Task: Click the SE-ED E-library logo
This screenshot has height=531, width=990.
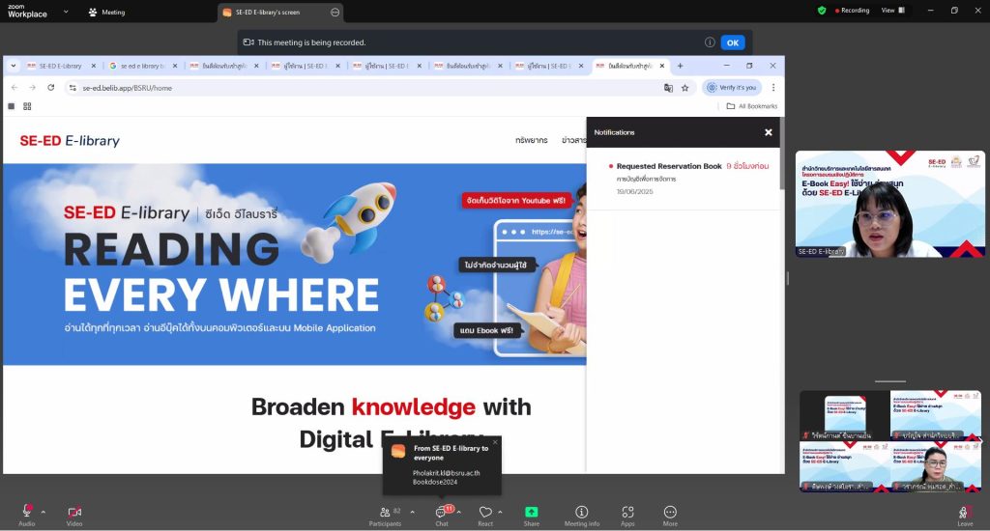Action: click(70, 141)
